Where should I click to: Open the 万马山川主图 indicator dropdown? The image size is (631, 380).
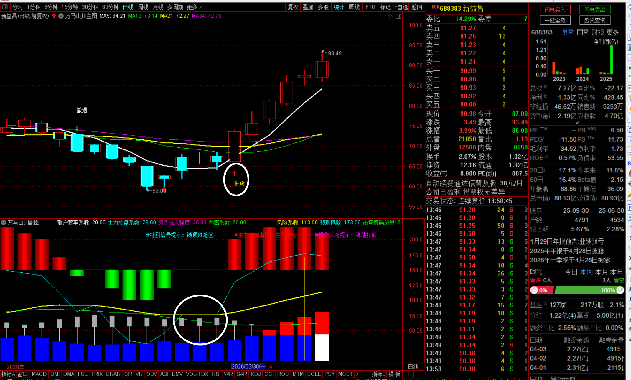coord(61,16)
